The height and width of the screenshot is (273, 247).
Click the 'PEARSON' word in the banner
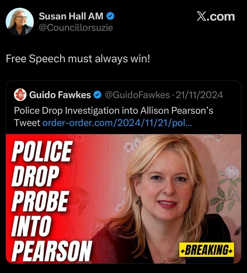(x=52, y=251)
